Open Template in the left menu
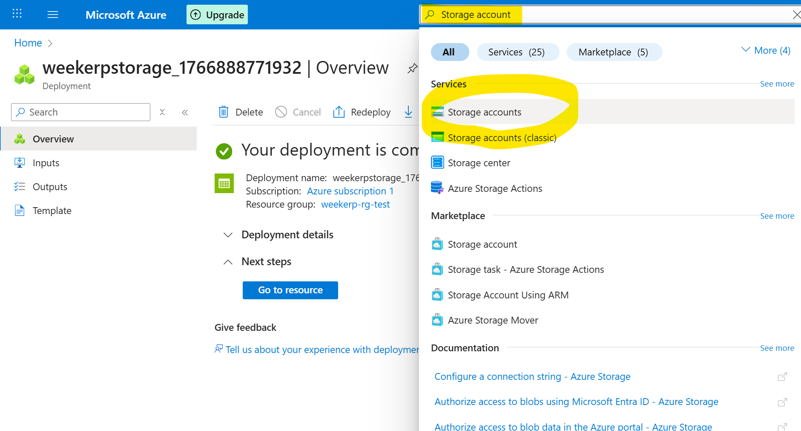Image resolution: width=801 pixels, height=431 pixels. tap(52, 211)
